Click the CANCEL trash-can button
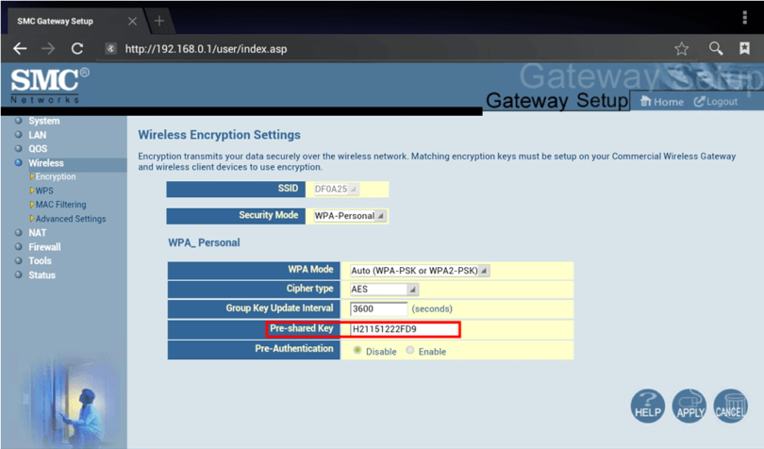The image size is (764, 449). [x=730, y=406]
